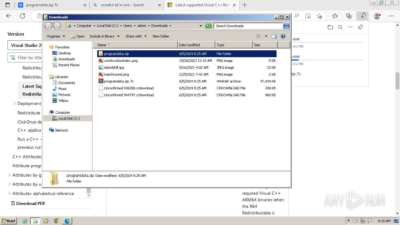Launch Internet Explorer from taskbar
Image resolution: width=400 pixels, height=225 pixels.
click(x=25, y=221)
